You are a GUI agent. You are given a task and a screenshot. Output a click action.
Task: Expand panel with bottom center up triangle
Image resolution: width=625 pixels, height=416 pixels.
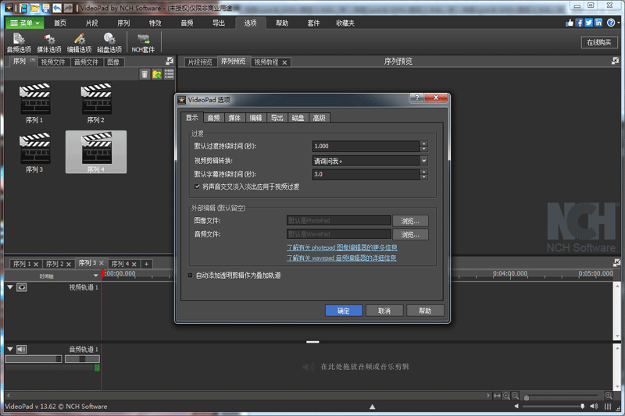(x=373, y=407)
